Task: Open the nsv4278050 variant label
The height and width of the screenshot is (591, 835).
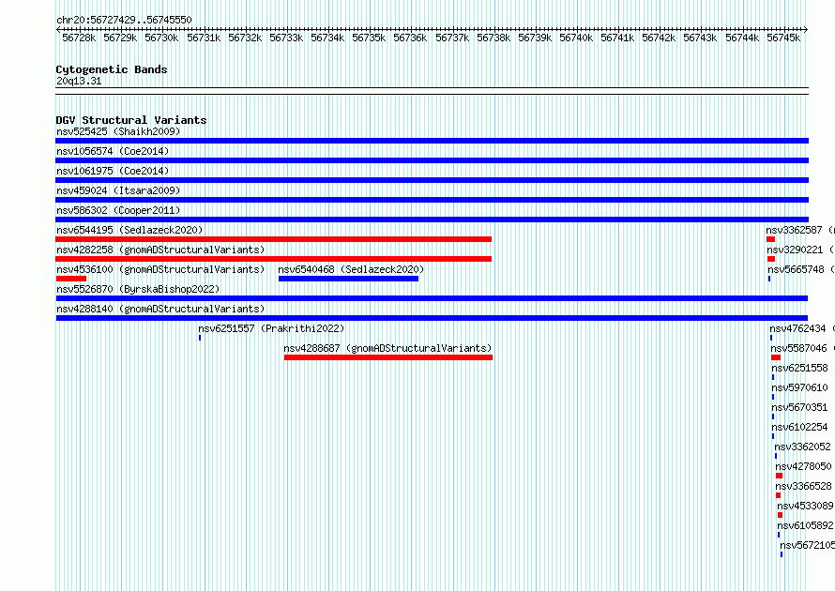Action: pyautogui.click(x=804, y=466)
